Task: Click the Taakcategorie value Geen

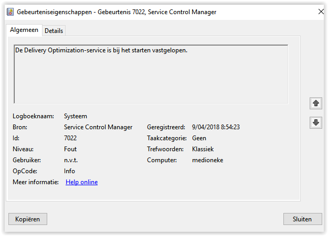Action: [199, 138]
